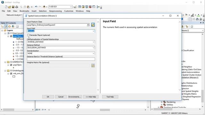The height and width of the screenshot is (115, 205).
Task: Open the Table Of Contents Options icon
Action: pyautogui.click(x=17, y=27)
